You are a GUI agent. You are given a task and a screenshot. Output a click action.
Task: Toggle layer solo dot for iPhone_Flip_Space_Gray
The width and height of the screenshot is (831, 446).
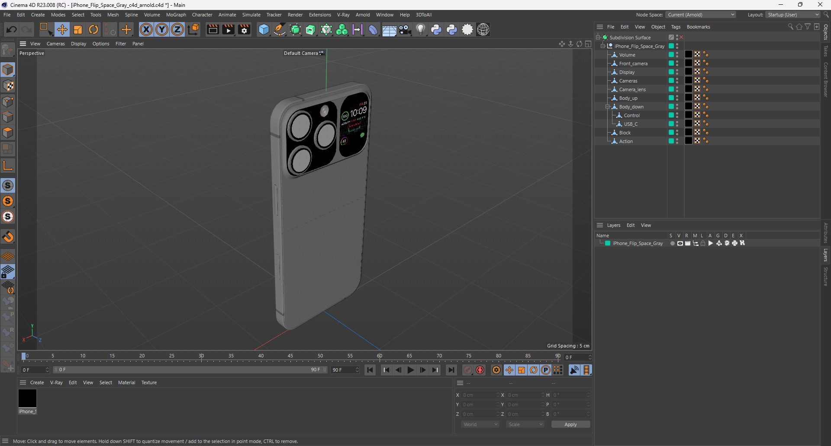[672, 243]
